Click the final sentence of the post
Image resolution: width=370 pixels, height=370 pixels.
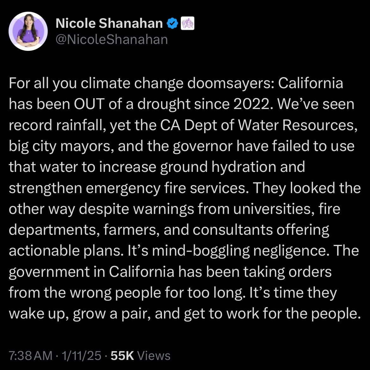183,313
